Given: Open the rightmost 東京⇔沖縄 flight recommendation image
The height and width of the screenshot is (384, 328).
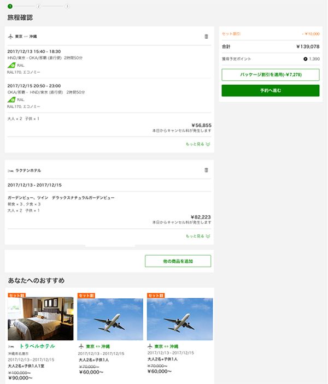Looking at the screenshot, I should [x=180, y=319].
